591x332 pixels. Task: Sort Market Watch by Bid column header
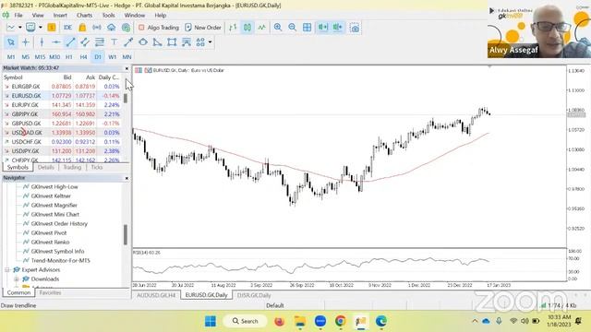[67, 77]
